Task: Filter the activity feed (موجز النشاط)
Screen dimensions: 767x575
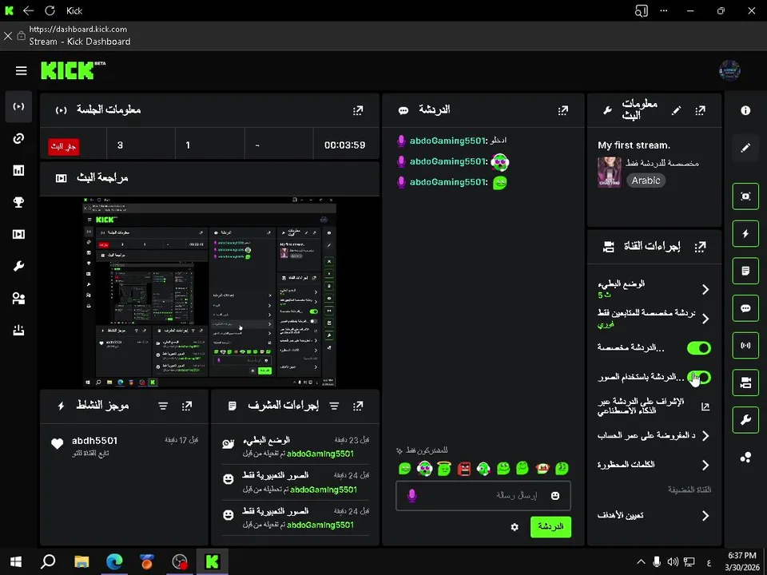Action: [163, 406]
